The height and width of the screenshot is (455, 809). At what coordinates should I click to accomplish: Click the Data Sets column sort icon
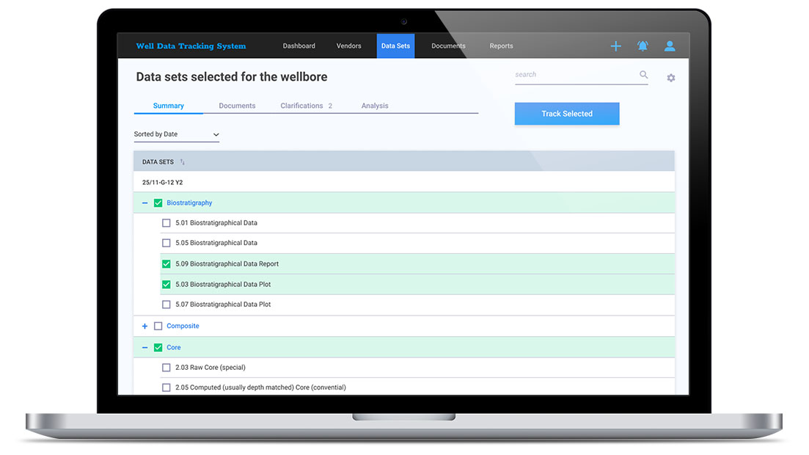click(x=182, y=162)
